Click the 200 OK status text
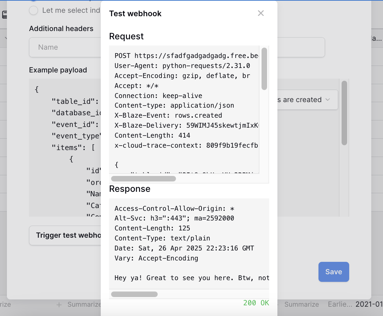Screen dimensions: 383x316 256,303
